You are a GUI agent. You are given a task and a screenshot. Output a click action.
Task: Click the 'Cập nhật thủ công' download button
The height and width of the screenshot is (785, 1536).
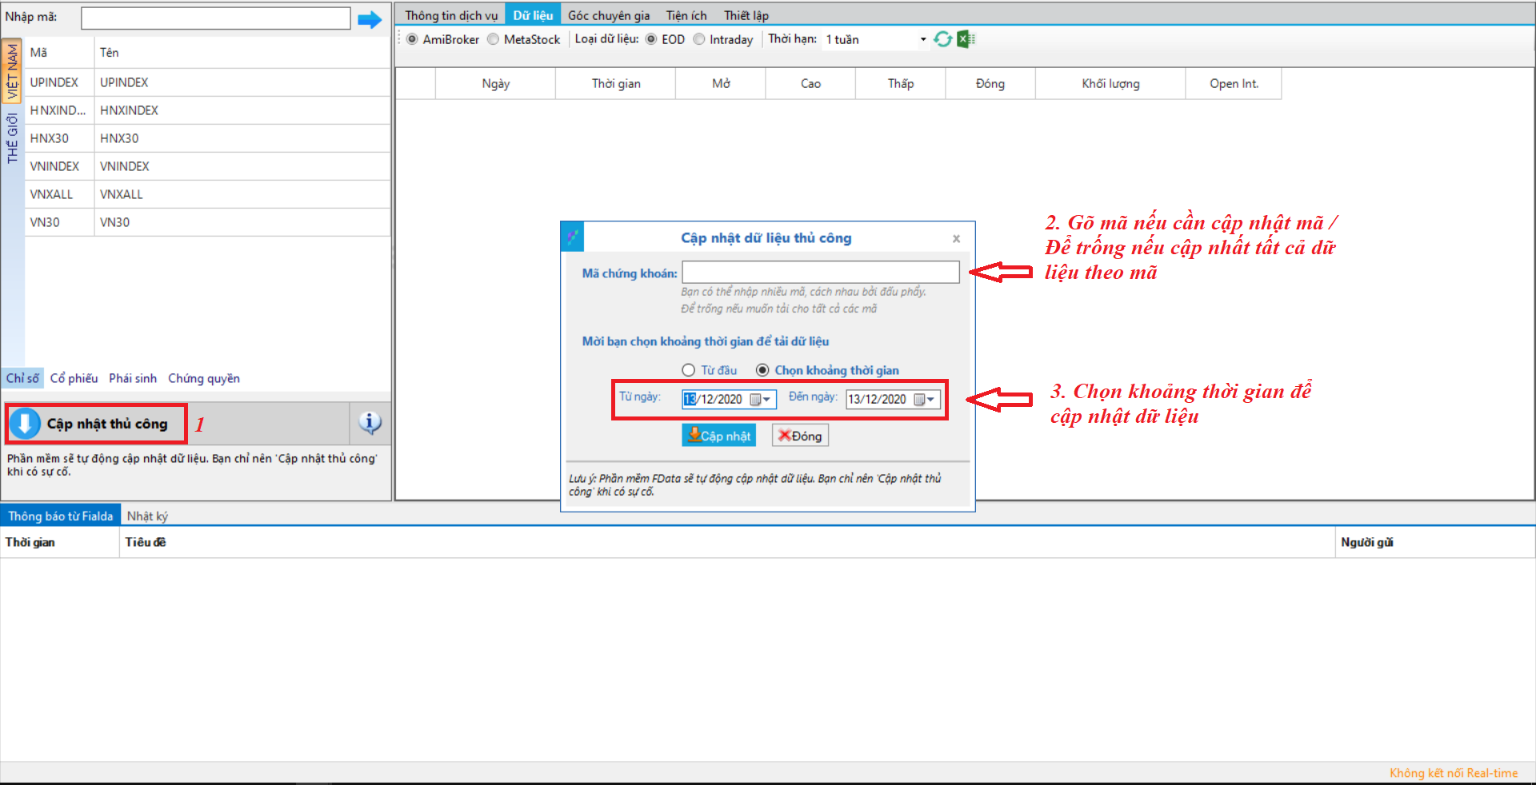click(x=97, y=424)
